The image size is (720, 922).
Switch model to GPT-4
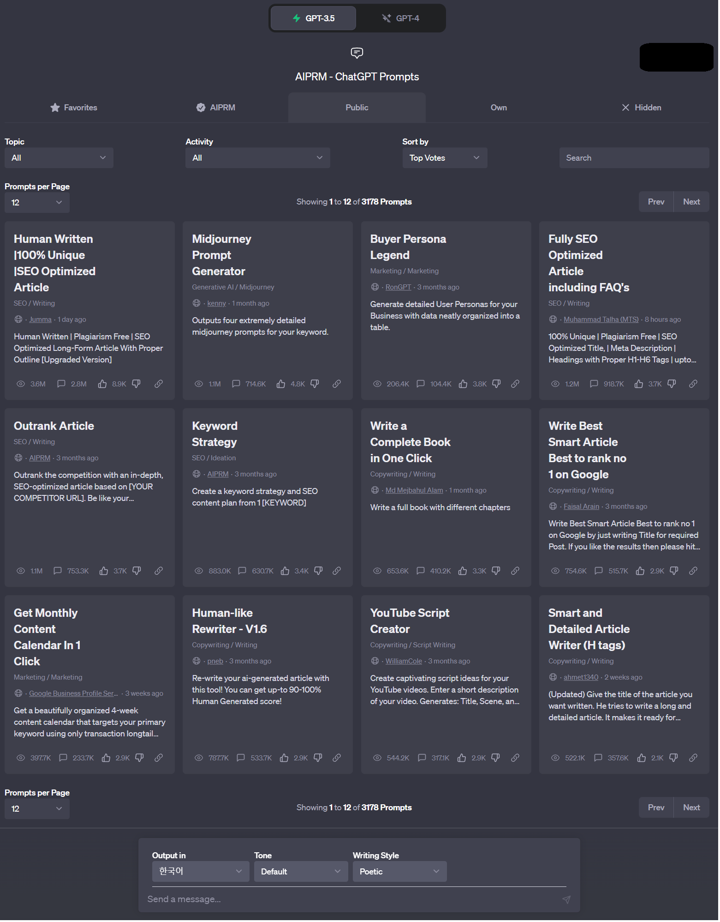point(400,18)
